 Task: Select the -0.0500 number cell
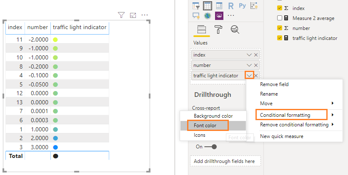point(38,84)
